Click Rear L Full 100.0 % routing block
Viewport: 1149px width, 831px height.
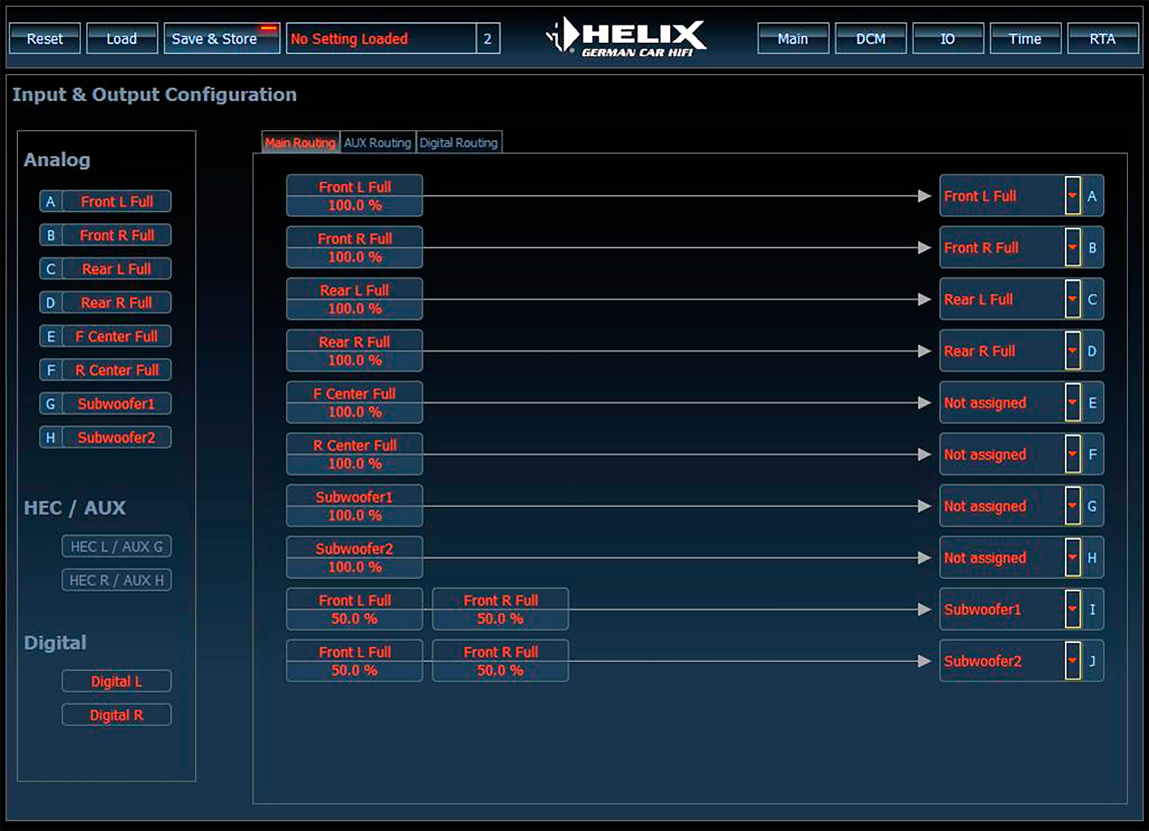355,299
